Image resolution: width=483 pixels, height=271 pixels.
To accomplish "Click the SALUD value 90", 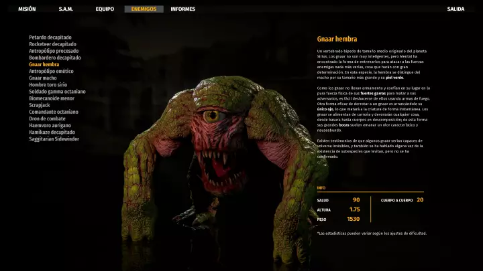I will click(x=356, y=200).
